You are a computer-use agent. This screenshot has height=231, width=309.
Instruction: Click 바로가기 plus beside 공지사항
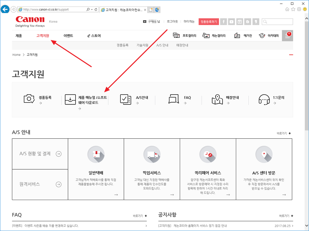[286, 216]
